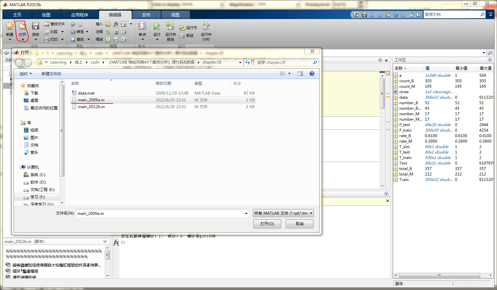Viewport: 497px width, 290px height.
Task: Select the main_2009a.m file
Action: [x=163, y=100]
